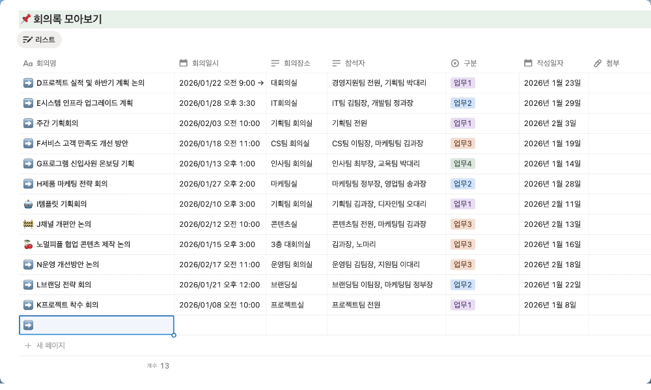The height and width of the screenshot is (390, 651).
Task: Click the pushpin icon beside 회의록 모아보기
Action: click(x=26, y=19)
